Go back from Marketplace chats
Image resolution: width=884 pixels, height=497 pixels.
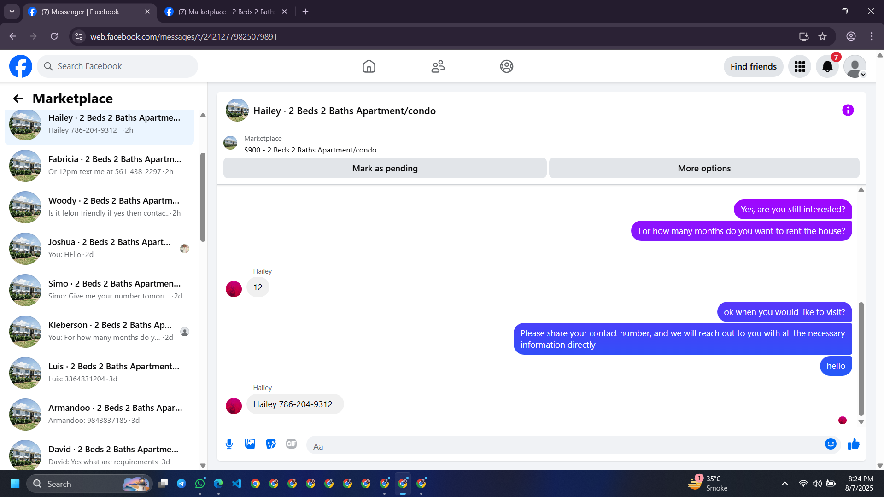[x=18, y=99]
